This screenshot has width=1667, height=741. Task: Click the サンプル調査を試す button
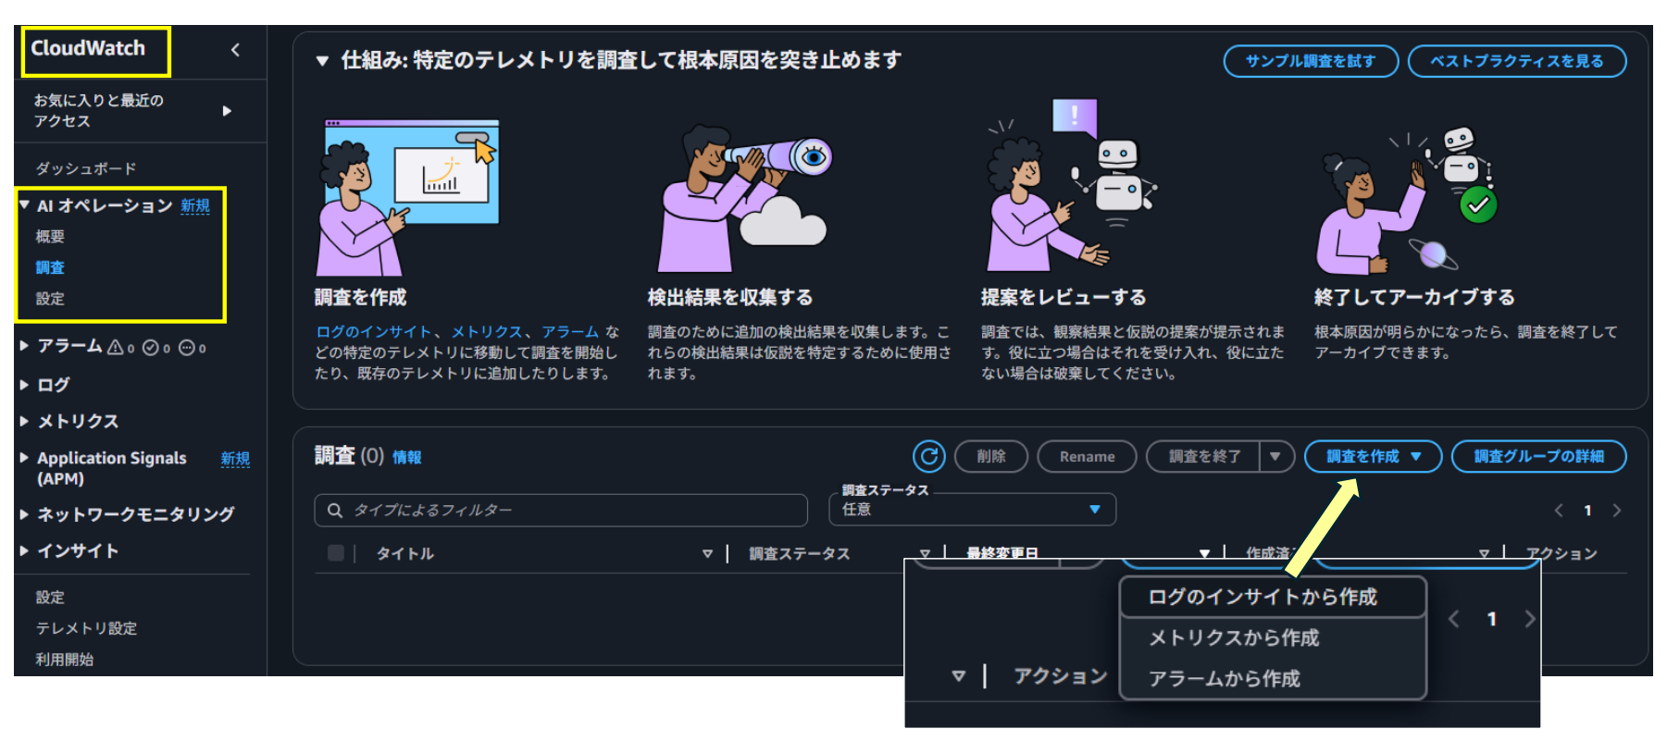1311,61
